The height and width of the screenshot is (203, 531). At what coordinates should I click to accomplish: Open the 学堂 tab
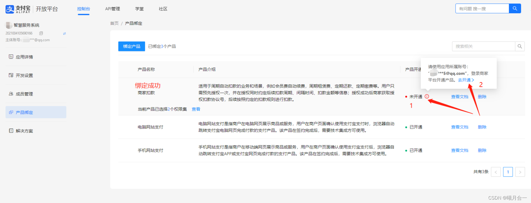tap(139, 9)
